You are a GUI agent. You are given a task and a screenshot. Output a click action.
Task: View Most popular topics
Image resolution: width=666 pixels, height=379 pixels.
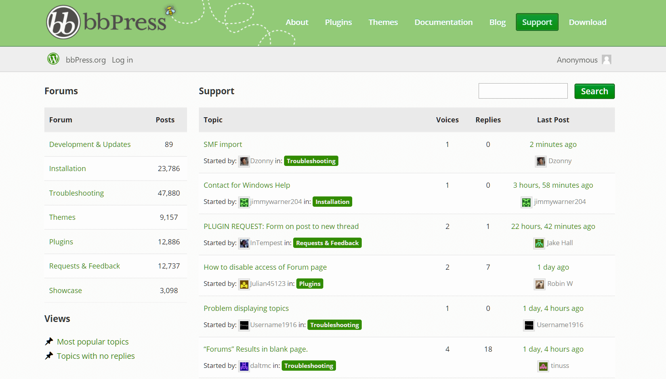[93, 341]
